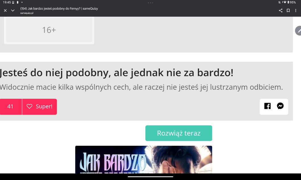Click the 41 likes counter
This screenshot has height=180, width=301.
pos(11,107)
